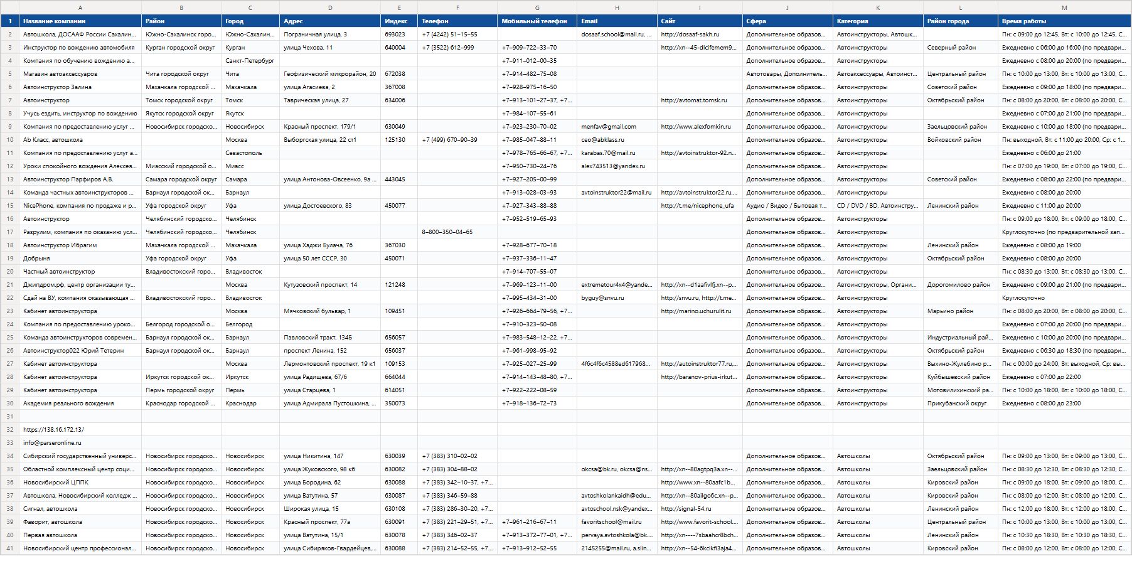Select the city cell 'Краснодар'
Viewport: 1132px width, 566px height.
click(250, 403)
